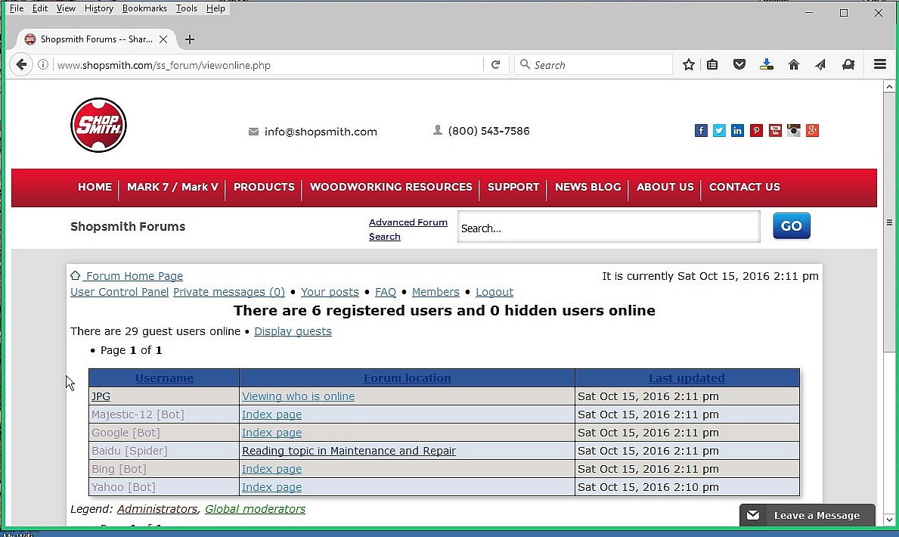Image resolution: width=899 pixels, height=537 pixels.
Task: Click the GO search button
Action: click(791, 226)
